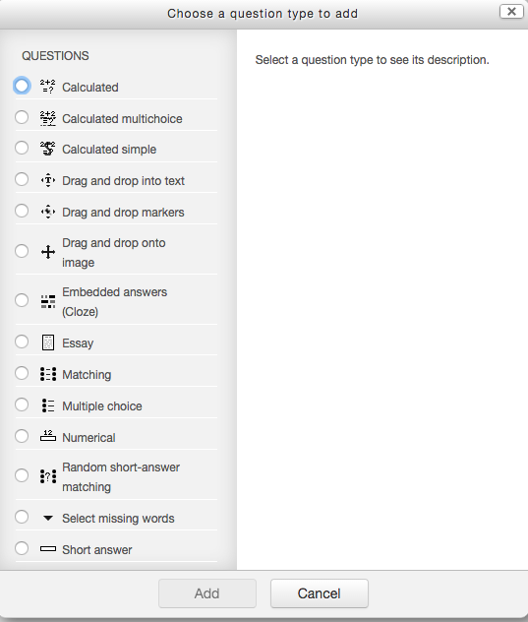Viewport: 528px width, 622px height.
Task: Click the Numerical question icon
Action: pyautogui.click(x=48, y=436)
